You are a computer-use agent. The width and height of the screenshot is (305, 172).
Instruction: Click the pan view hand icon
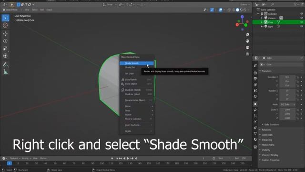tap(247, 41)
